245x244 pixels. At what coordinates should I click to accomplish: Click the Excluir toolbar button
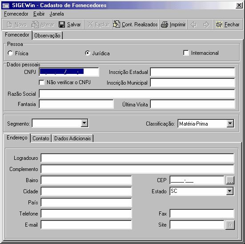coord(98,24)
